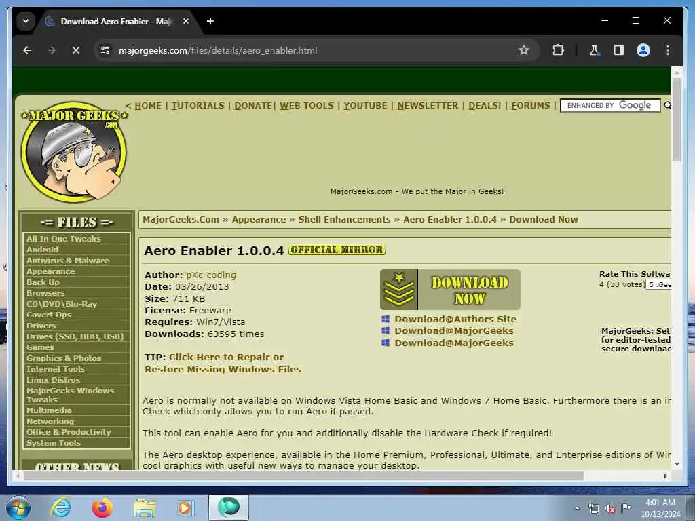Bookmark this page with the star icon
The width and height of the screenshot is (695, 521).
point(523,50)
